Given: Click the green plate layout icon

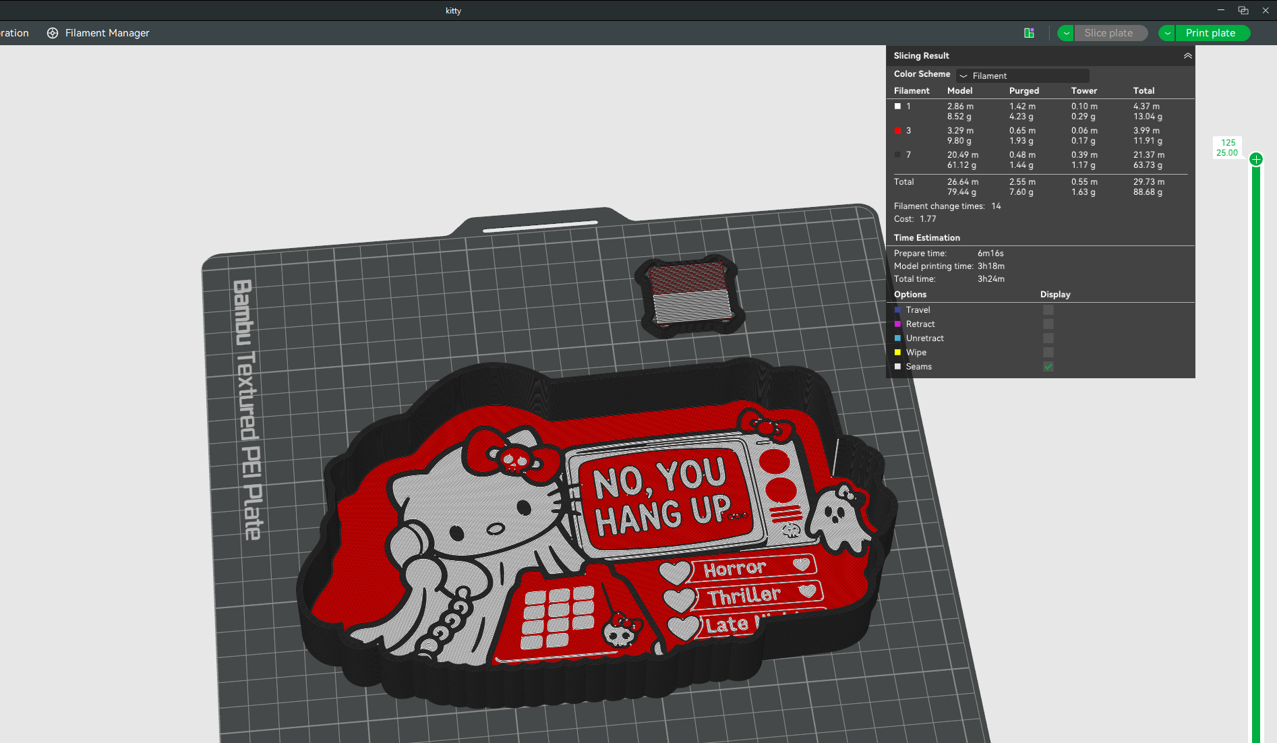Looking at the screenshot, I should coord(1029,33).
